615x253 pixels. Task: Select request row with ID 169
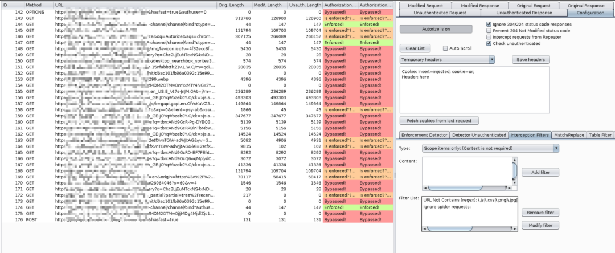pos(197,177)
